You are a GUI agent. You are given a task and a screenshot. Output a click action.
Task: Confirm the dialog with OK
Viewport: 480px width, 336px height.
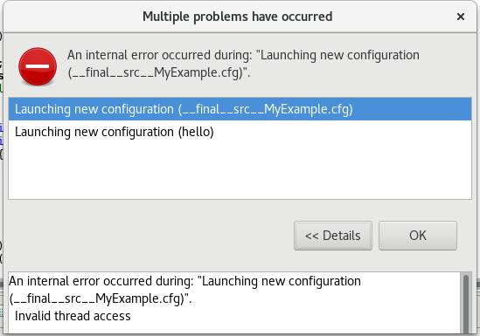418,236
